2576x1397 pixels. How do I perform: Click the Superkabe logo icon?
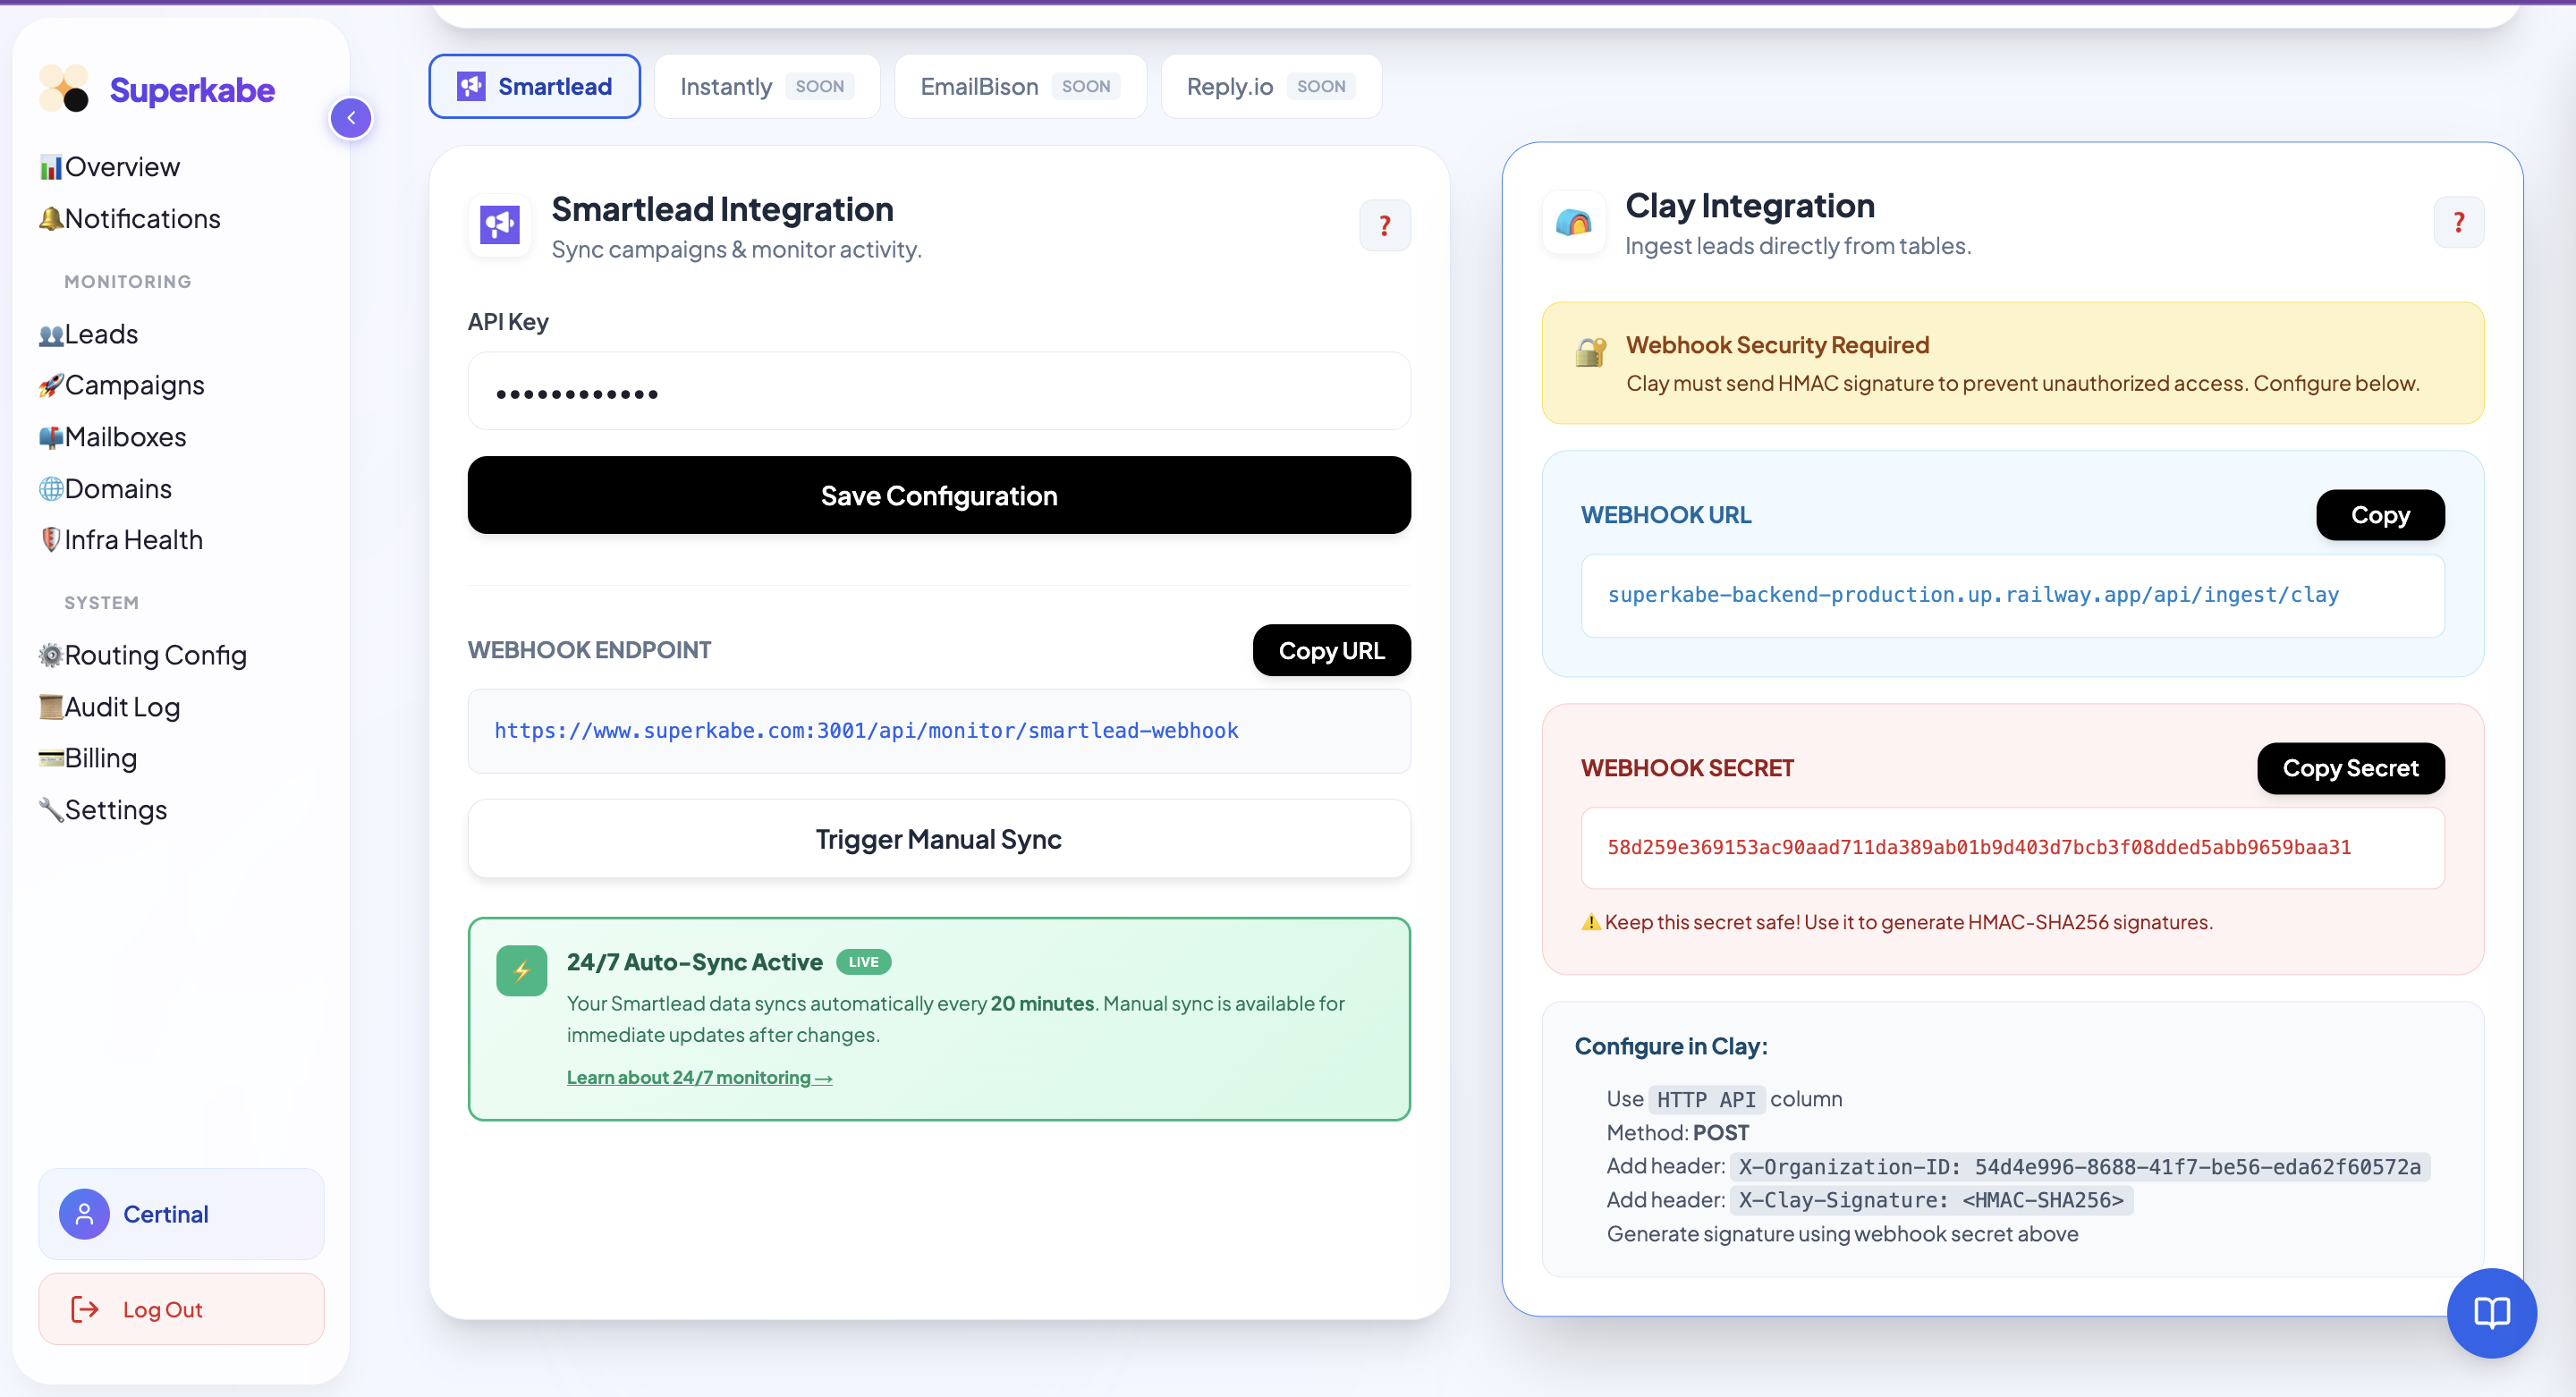pyautogui.click(x=64, y=89)
